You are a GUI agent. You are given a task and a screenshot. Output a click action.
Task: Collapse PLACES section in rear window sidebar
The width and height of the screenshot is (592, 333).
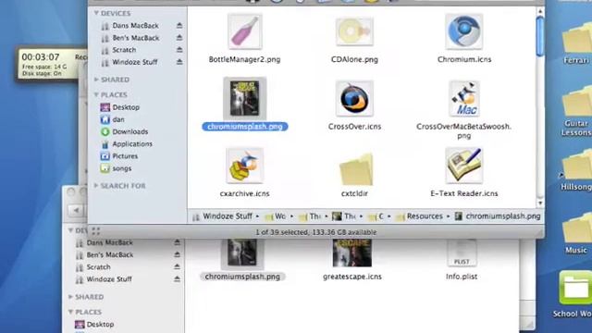click(70, 312)
